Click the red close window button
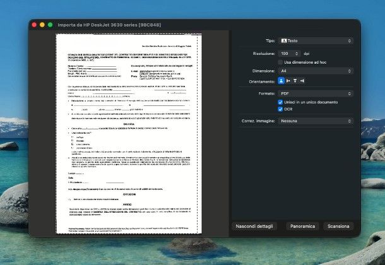This screenshot has height=265, width=385. (x=33, y=25)
